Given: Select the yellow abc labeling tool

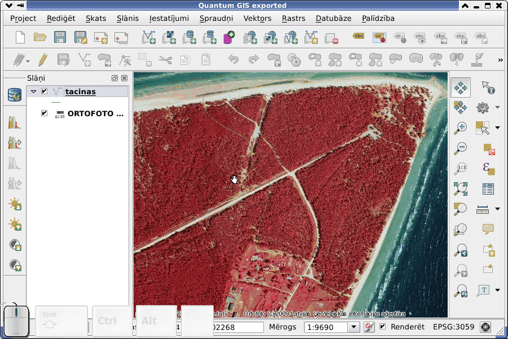Looking at the screenshot, I should [x=359, y=36].
